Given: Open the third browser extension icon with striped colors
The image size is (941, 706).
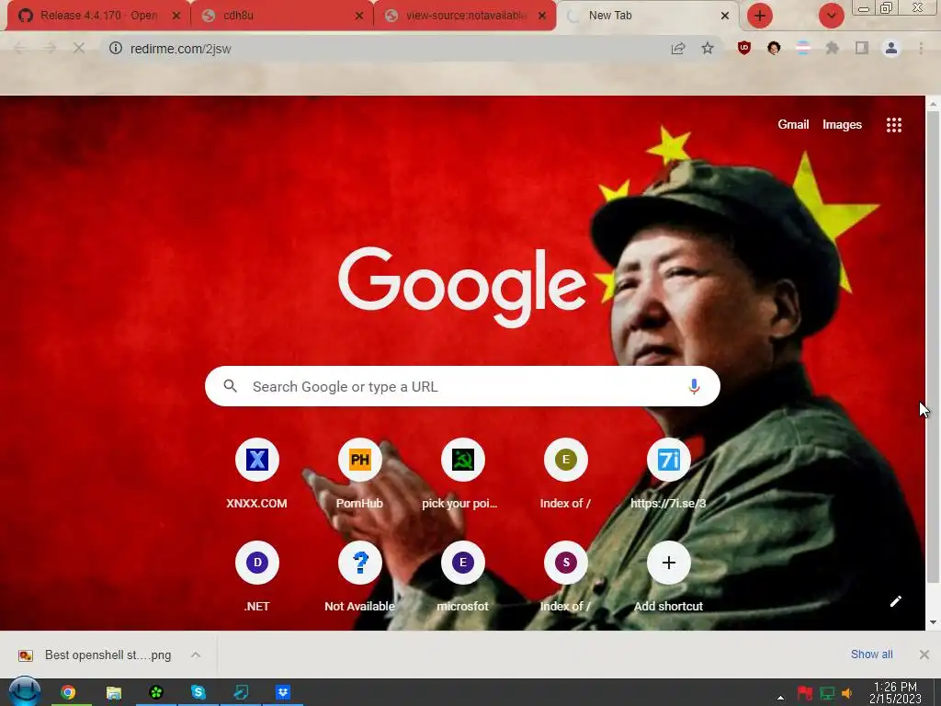Looking at the screenshot, I should pos(803,48).
